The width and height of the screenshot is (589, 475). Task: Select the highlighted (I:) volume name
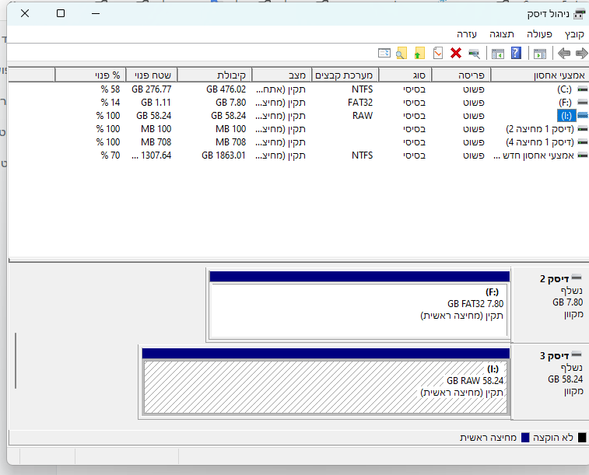(566, 116)
